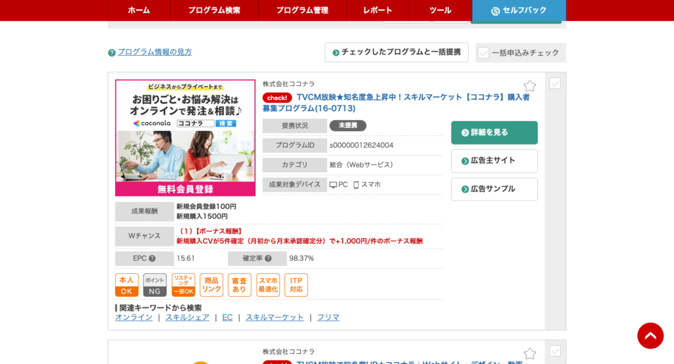Click the 株式会社ココナラ name above program 16-0713
Screen dimensions: 674x364
tap(288, 84)
